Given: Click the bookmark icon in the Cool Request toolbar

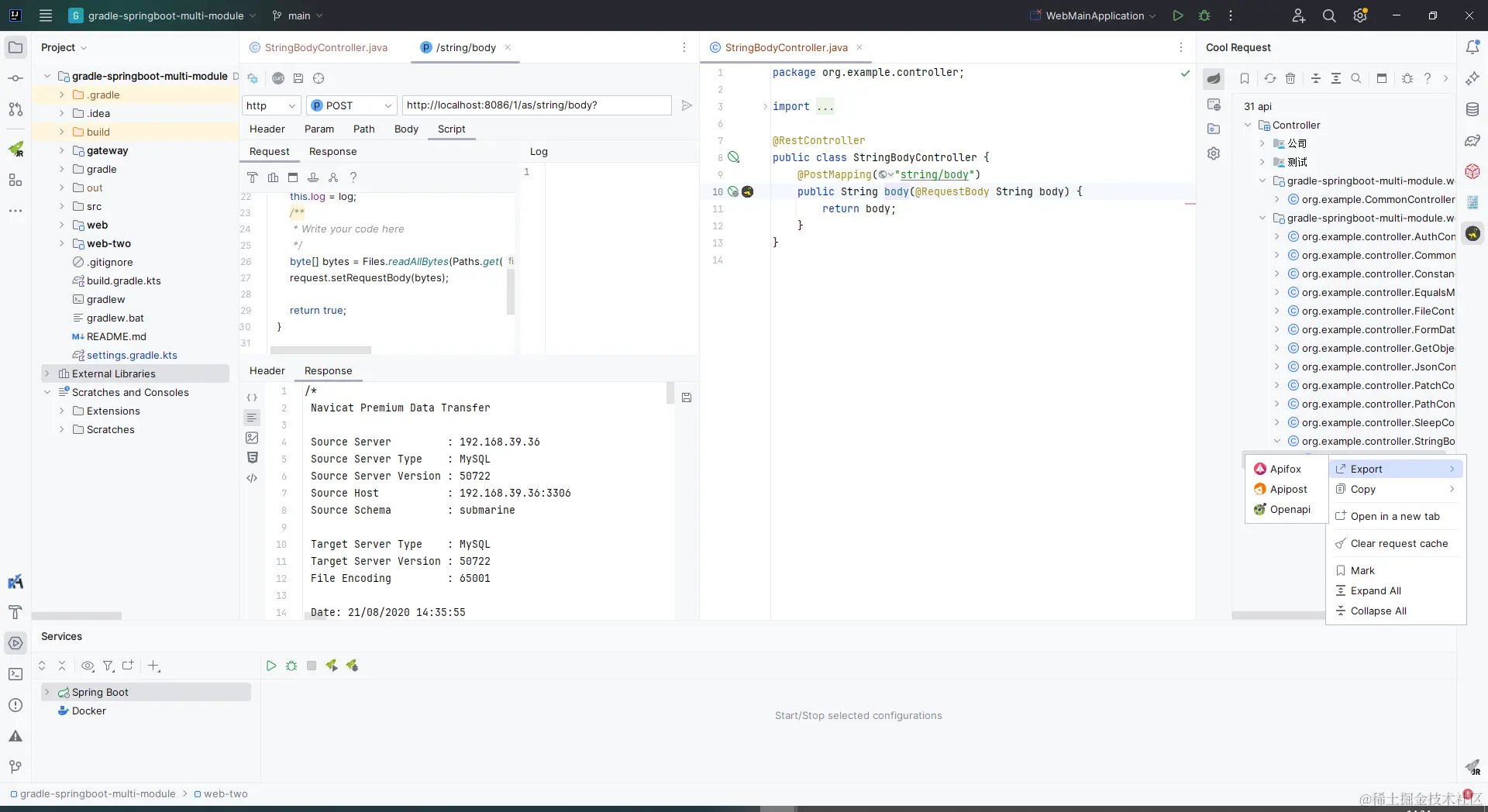Looking at the screenshot, I should coord(1245,78).
